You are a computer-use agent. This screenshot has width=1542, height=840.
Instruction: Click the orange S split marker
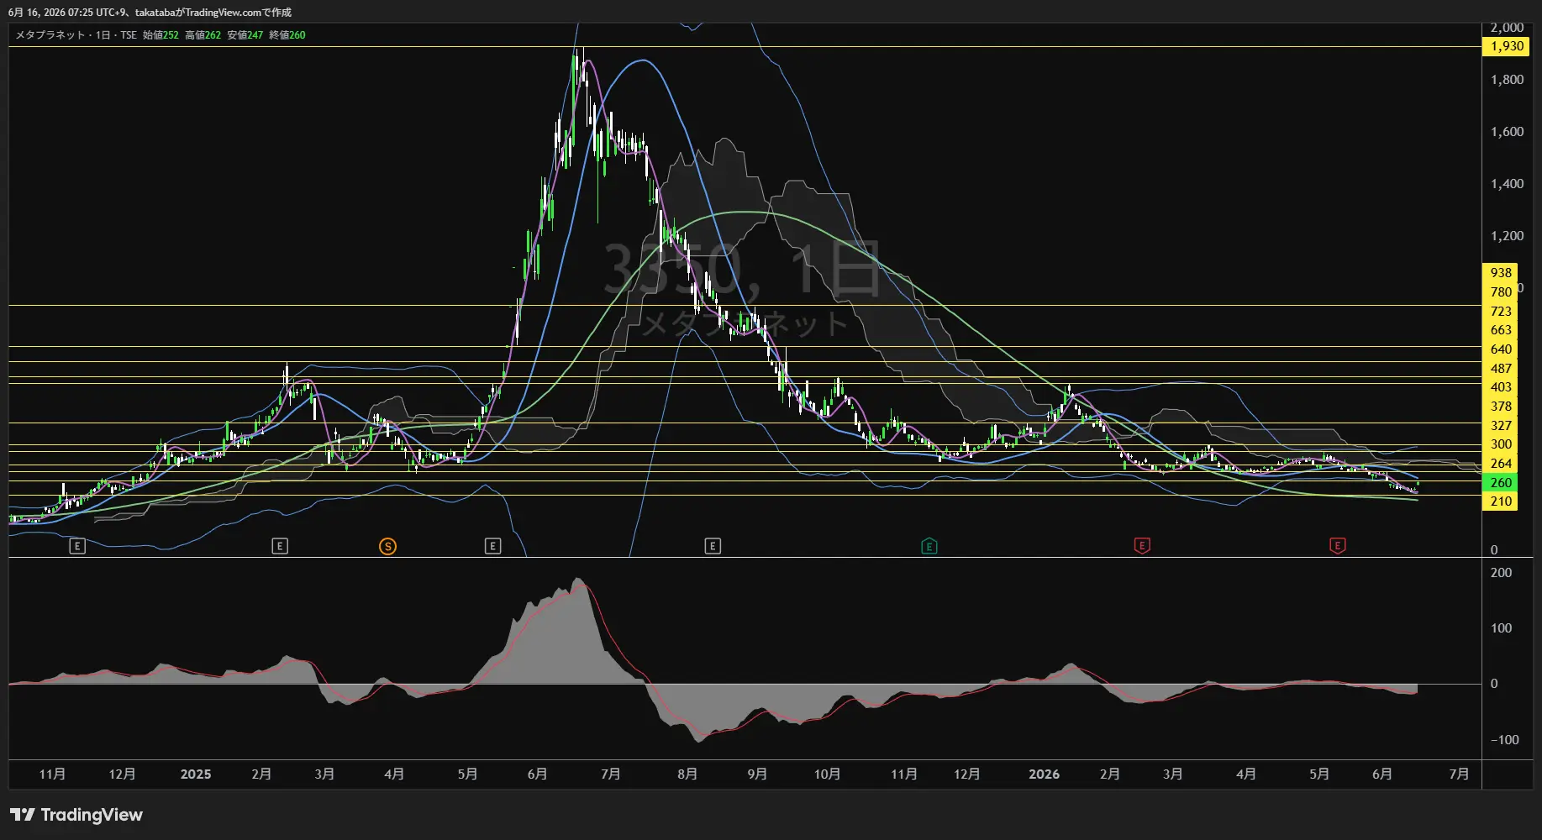[x=387, y=546]
